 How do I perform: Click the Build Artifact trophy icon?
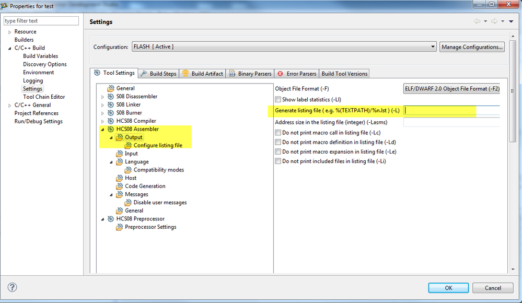pyautogui.click(x=185, y=74)
